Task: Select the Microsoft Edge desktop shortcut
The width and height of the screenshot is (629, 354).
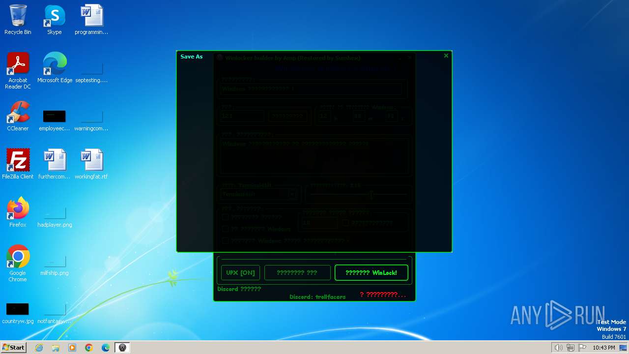Action: pos(55,68)
